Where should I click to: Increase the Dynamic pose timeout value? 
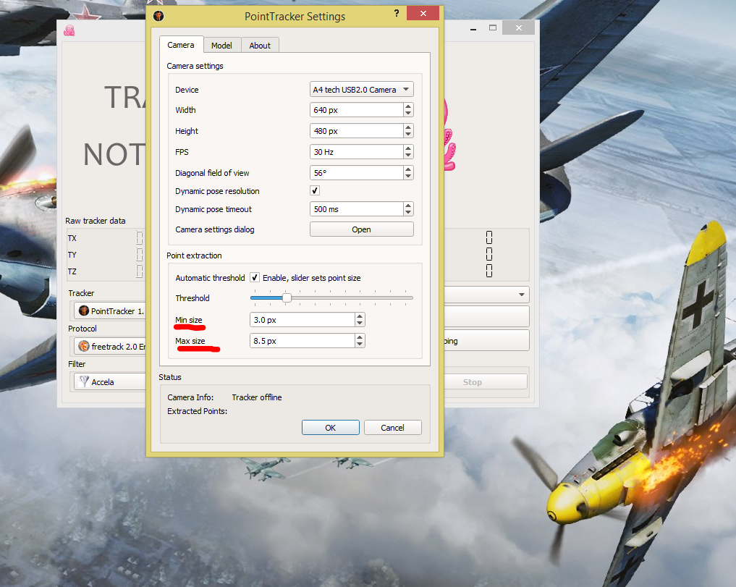(x=408, y=206)
